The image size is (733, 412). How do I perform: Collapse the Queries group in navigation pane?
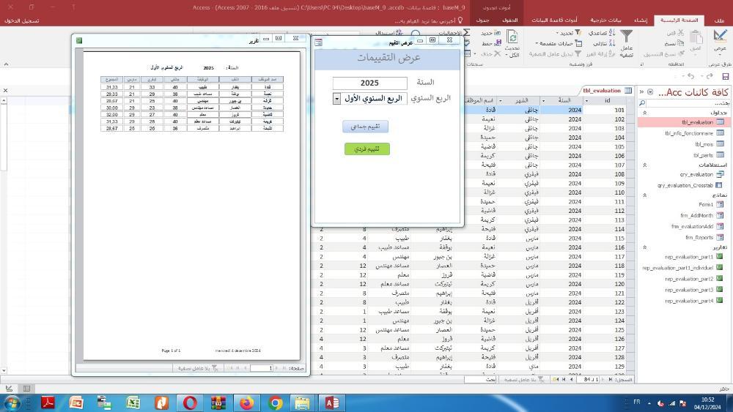(644, 165)
